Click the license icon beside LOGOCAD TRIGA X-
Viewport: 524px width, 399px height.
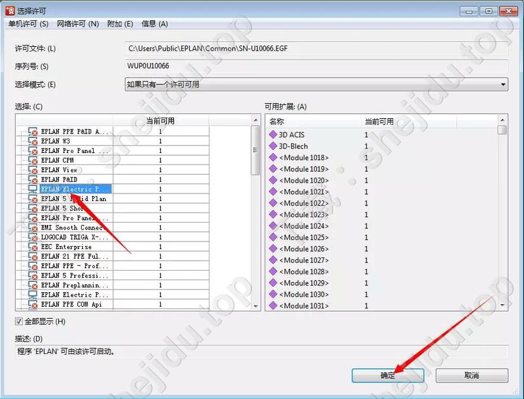coord(33,237)
